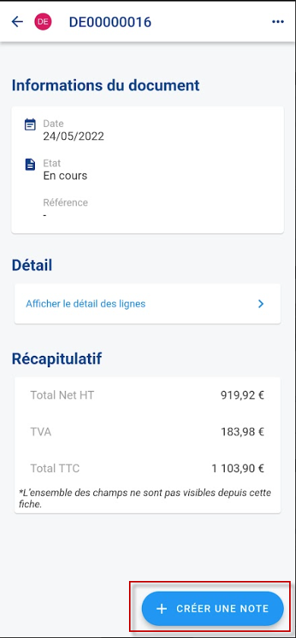Tap the plus icon in Créer une note
The image size is (296, 638).
point(162,608)
